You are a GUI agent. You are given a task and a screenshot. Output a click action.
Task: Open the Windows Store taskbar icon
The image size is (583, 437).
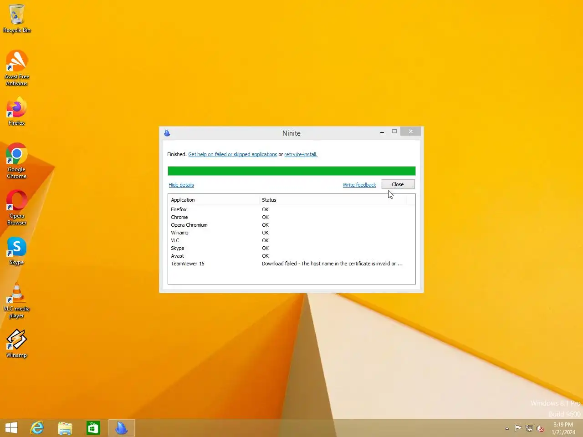pyautogui.click(x=93, y=428)
